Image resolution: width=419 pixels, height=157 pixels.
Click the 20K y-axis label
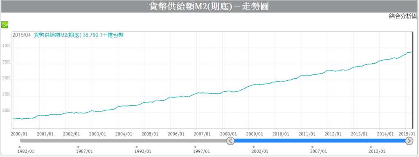(6, 111)
